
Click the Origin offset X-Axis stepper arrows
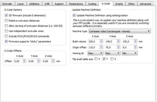(102, 47)
